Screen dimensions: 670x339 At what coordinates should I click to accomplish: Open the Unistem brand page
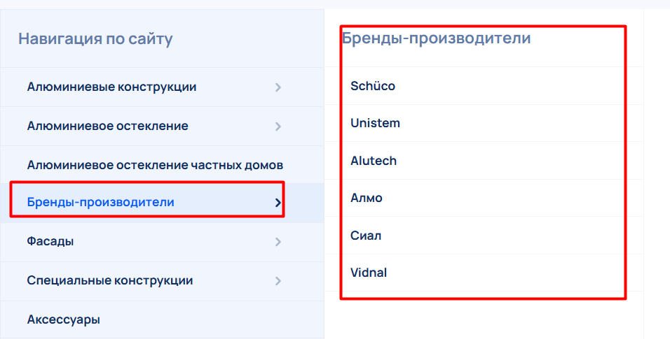coord(375,124)
